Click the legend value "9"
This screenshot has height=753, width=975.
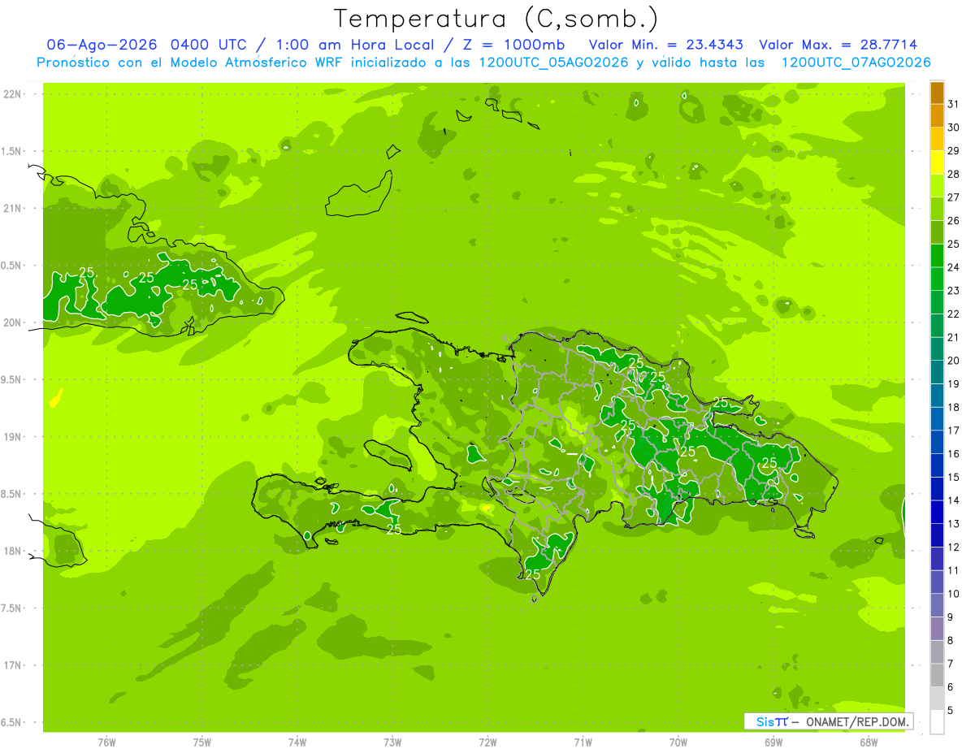coord(951,617)
